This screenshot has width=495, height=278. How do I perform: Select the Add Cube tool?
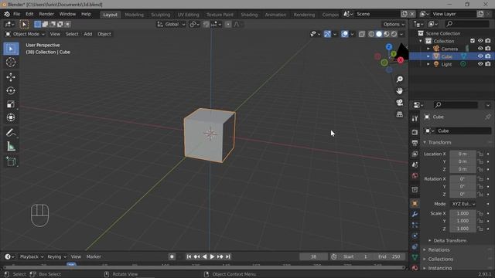[x=11, y=161]
